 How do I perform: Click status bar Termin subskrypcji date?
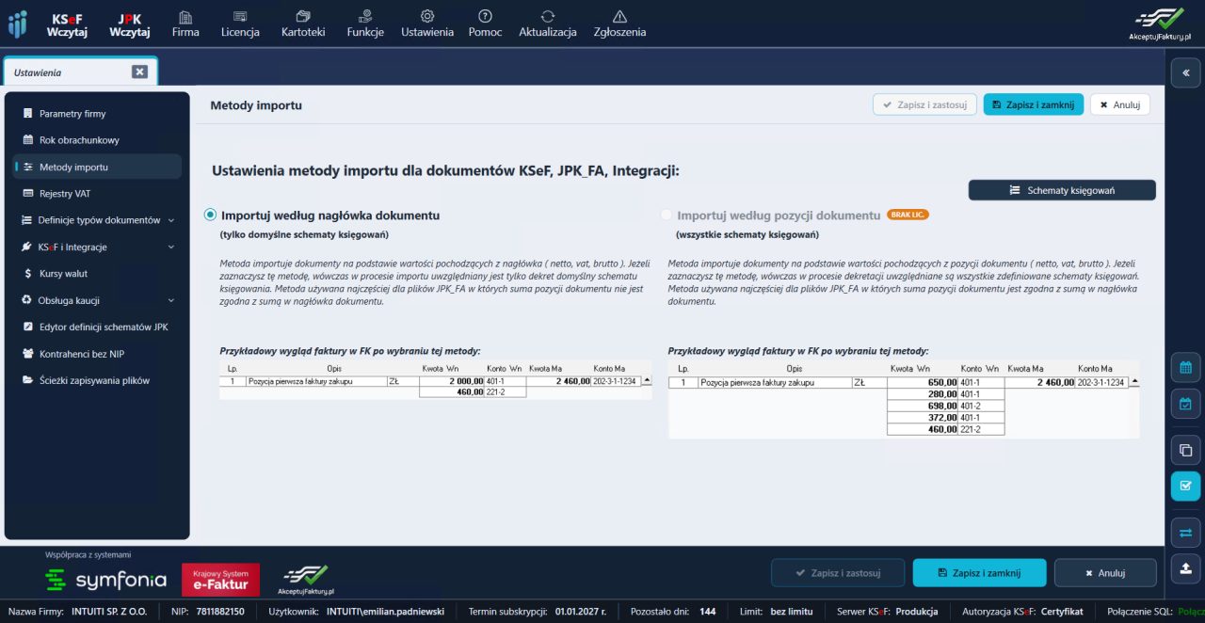pyautogui.click(x=537, y=611)
